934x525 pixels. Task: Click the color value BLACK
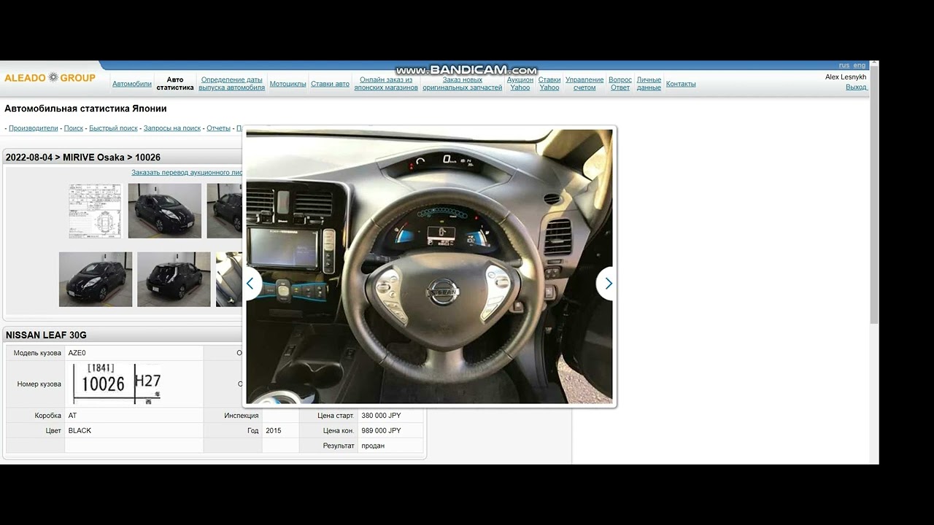[x=80, y=431]
